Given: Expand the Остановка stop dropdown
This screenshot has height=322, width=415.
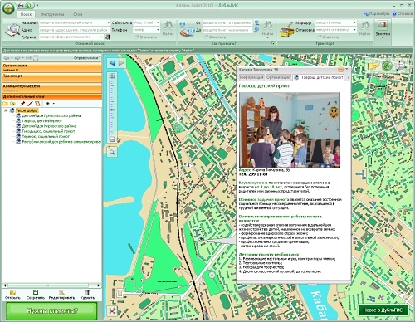Looking at the screenshot, I should [x=354, y=30].
